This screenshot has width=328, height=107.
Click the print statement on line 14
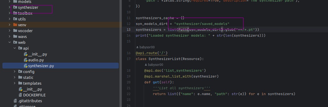pos(201,35)
